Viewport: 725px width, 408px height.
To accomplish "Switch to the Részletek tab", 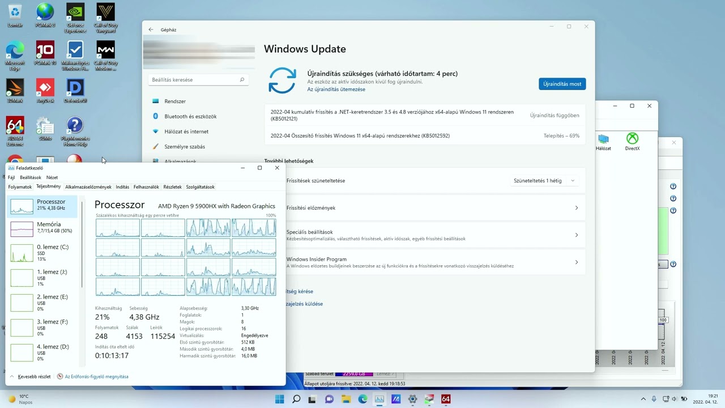I will [173, 187].
